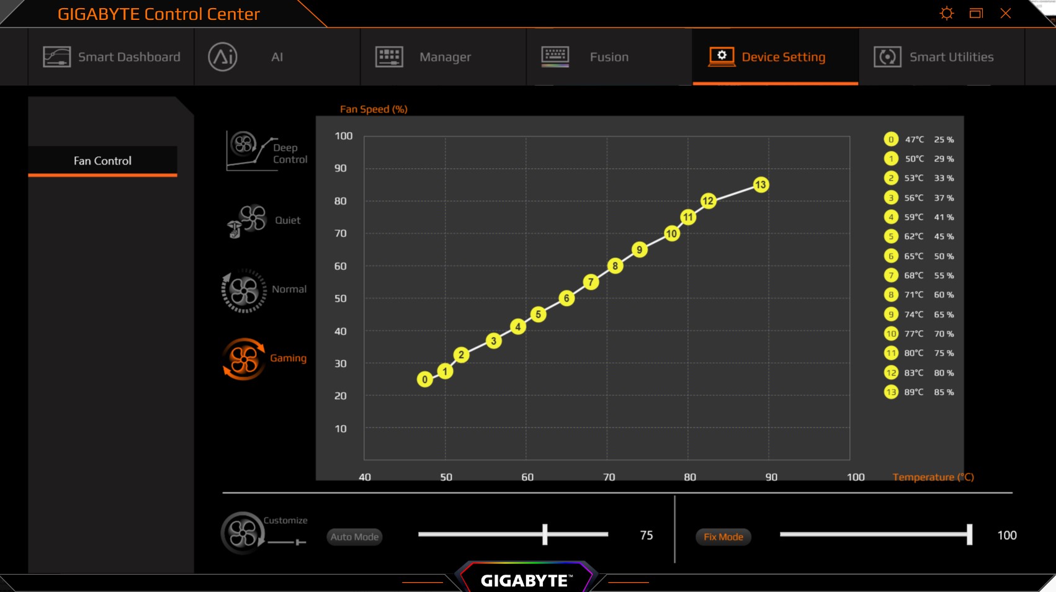Click legend entry 13 at 89°C
This screenshot has height=592, width=1056.
(919, 392)
